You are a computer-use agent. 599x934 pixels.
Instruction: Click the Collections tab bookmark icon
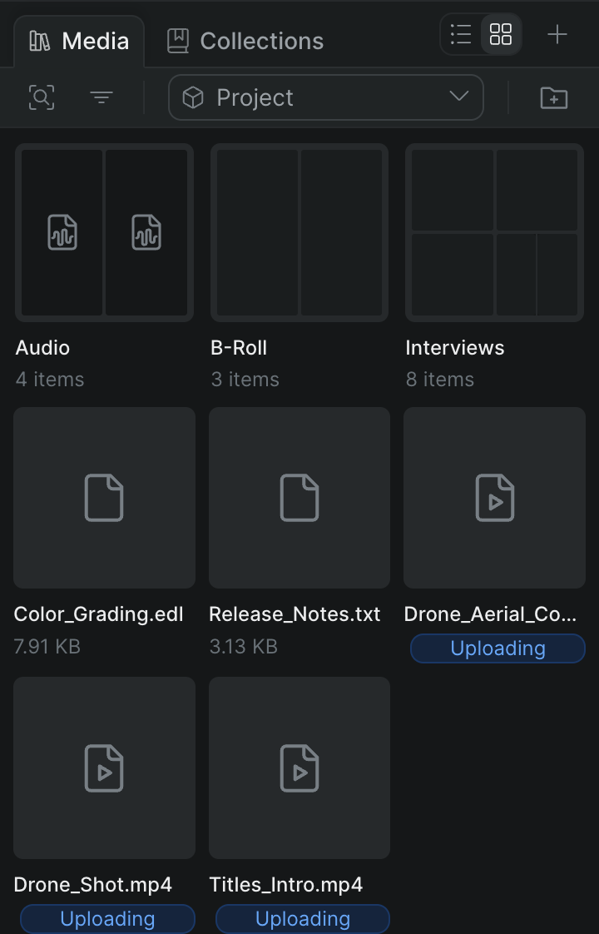click(x=177, y=41)
